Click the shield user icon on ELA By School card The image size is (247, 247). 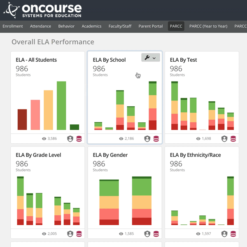[147, 139]
